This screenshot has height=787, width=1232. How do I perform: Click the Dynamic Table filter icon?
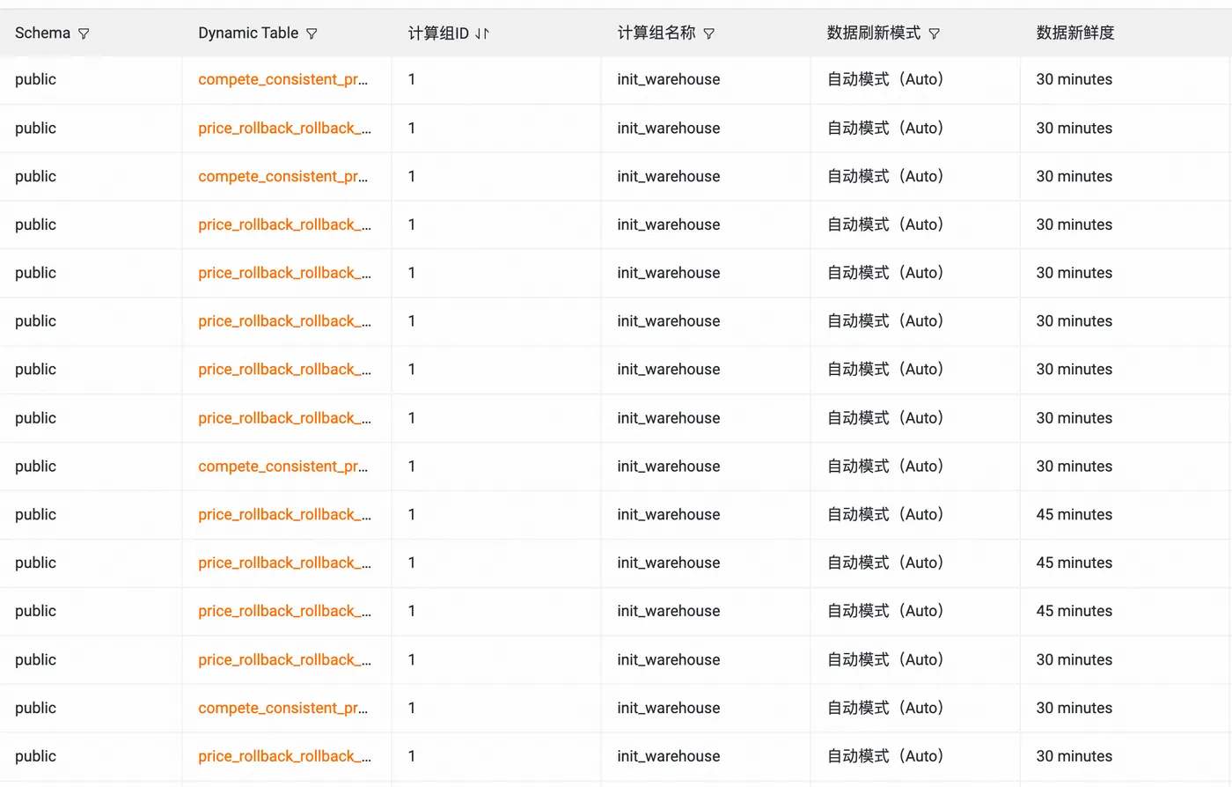[312, 33]
